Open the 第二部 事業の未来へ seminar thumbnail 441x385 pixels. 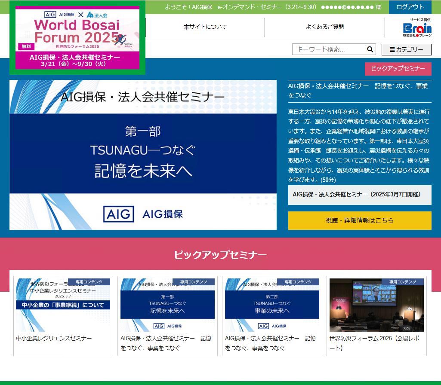click(x=272, y=305)
